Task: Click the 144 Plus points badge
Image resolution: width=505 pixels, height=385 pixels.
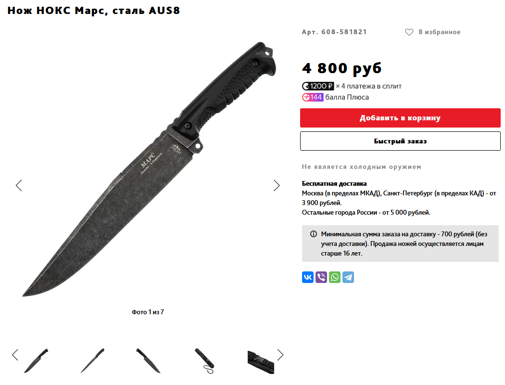Action: pyautogui.click(x=313, y=97)
